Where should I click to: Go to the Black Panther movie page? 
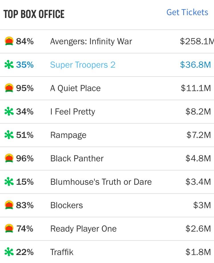click(x=77, y=158)
